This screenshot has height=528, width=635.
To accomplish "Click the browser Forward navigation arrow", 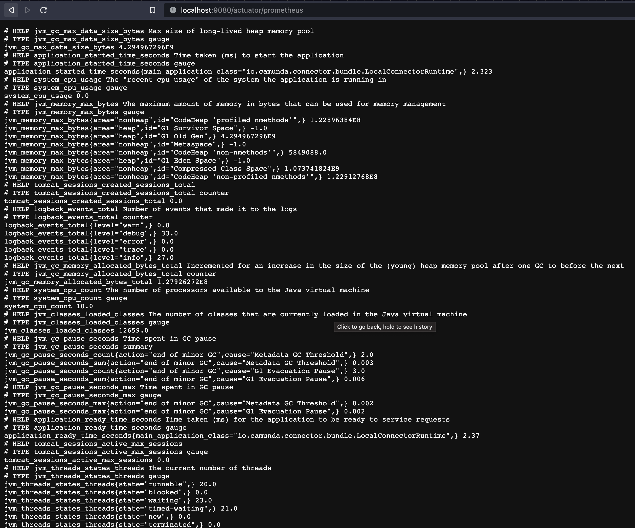I will pos(27,10).
